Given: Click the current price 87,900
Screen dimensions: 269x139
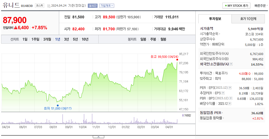Looking at the screenshot, I should [15, 20].
